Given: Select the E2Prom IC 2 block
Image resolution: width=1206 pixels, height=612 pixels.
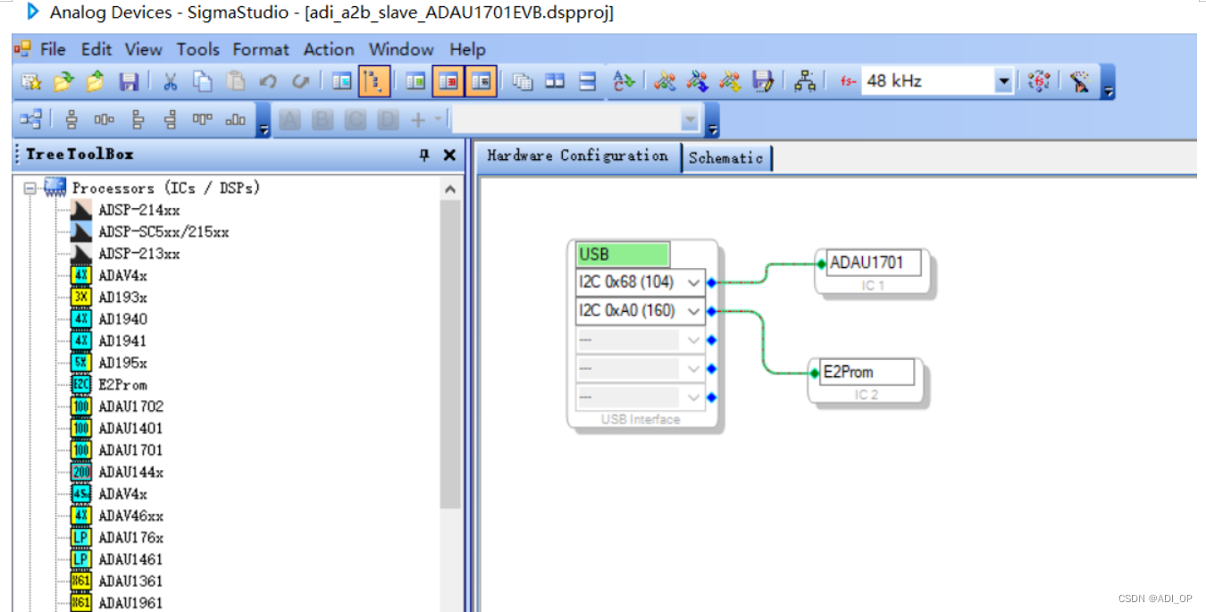Looking at the screenshot, I should click(x=867, y=382).
